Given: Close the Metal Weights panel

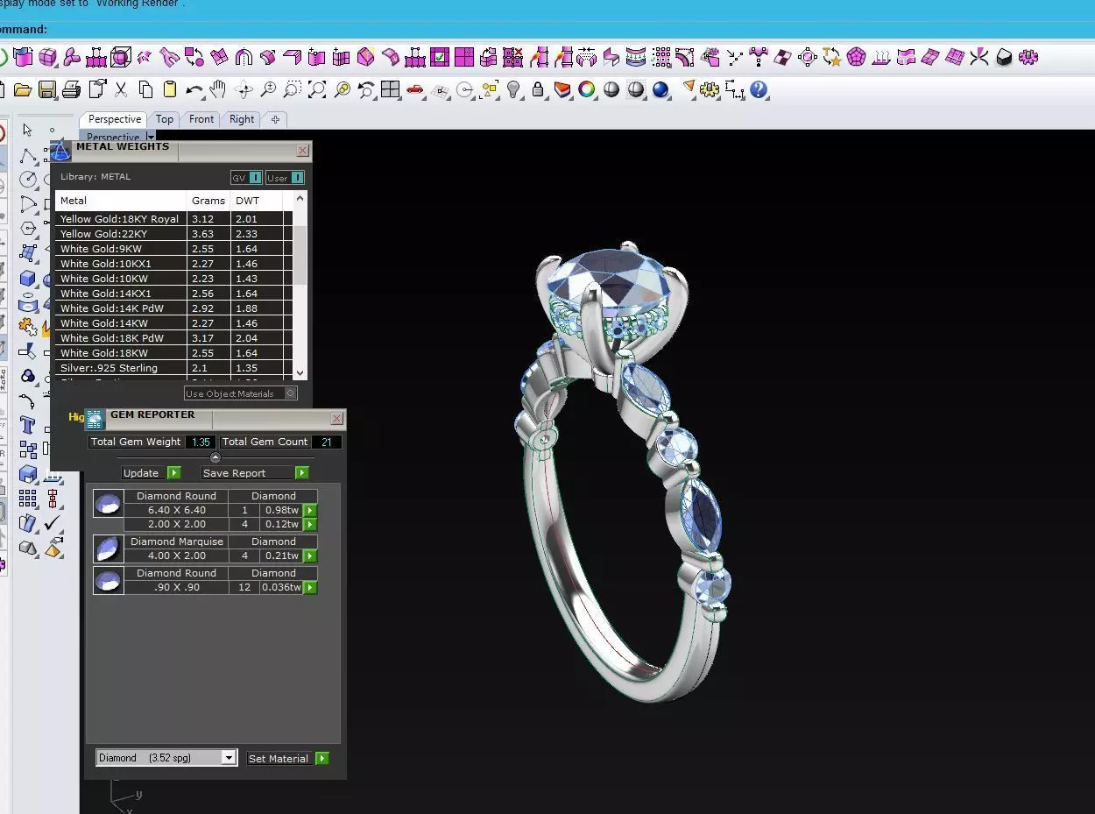Looking at the screenshot, I should pyautogui.click(x=302, y=151).
